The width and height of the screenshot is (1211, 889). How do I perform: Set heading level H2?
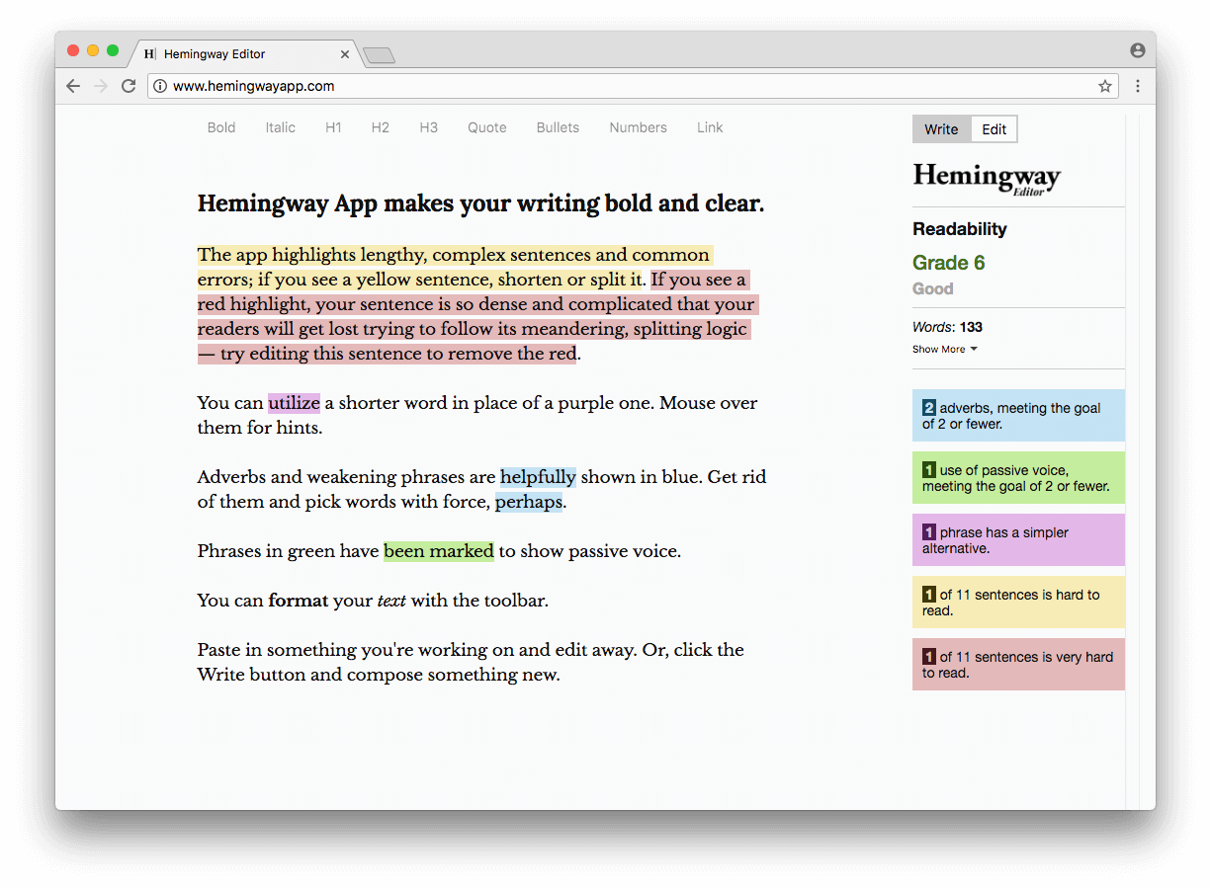click(x=381, y=127)
